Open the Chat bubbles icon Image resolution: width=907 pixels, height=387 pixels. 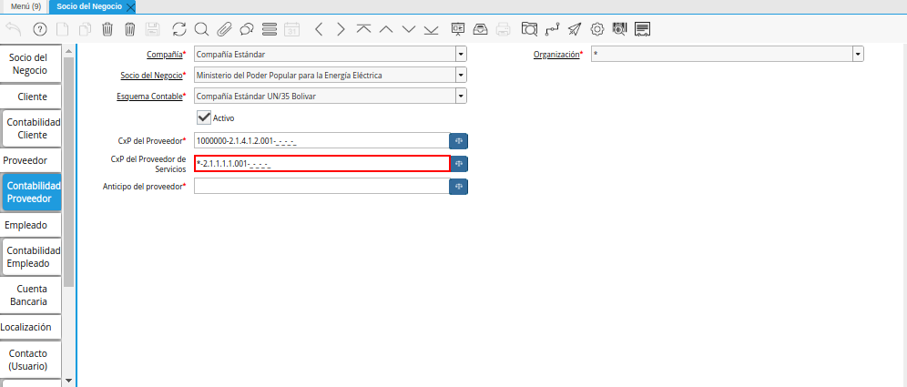pos(247,29)
